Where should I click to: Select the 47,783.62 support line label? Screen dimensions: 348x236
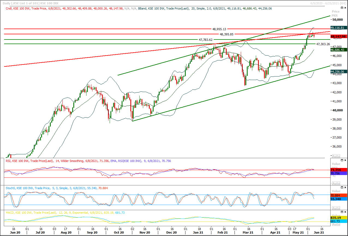coord(206,40)
